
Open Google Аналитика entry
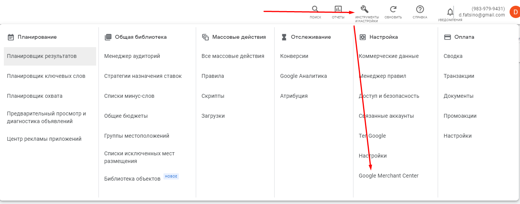pos(303,76)
